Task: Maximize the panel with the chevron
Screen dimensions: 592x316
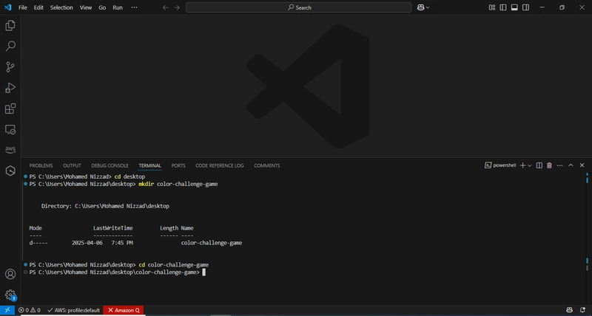Action: [571, 165]
